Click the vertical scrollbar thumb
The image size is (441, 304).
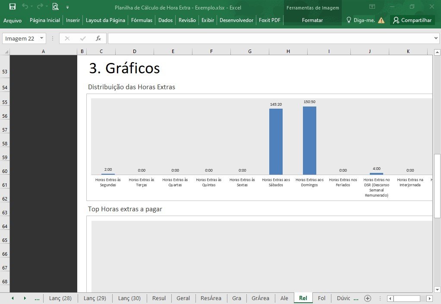point(437,186)
